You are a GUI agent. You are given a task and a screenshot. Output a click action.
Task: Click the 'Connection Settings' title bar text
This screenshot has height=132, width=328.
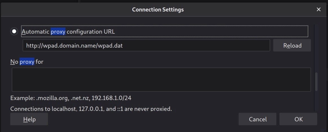(x=158, y=10)
